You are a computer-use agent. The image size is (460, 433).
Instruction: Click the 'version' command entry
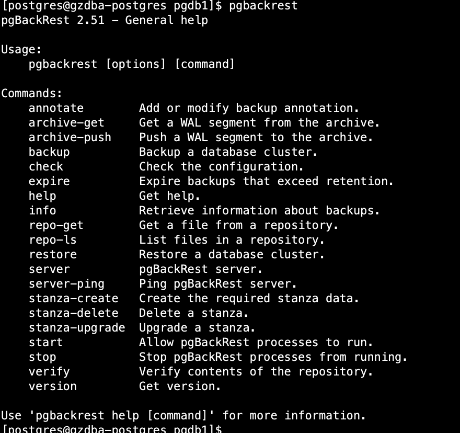(53, 386)
